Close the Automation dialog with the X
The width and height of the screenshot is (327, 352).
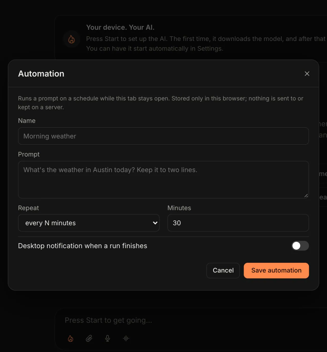[x=307, y=74]
